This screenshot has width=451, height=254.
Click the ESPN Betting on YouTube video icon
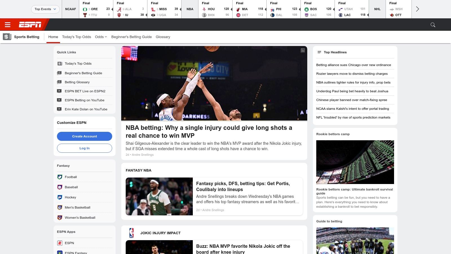pyautogui.click(x=59, y=100)
